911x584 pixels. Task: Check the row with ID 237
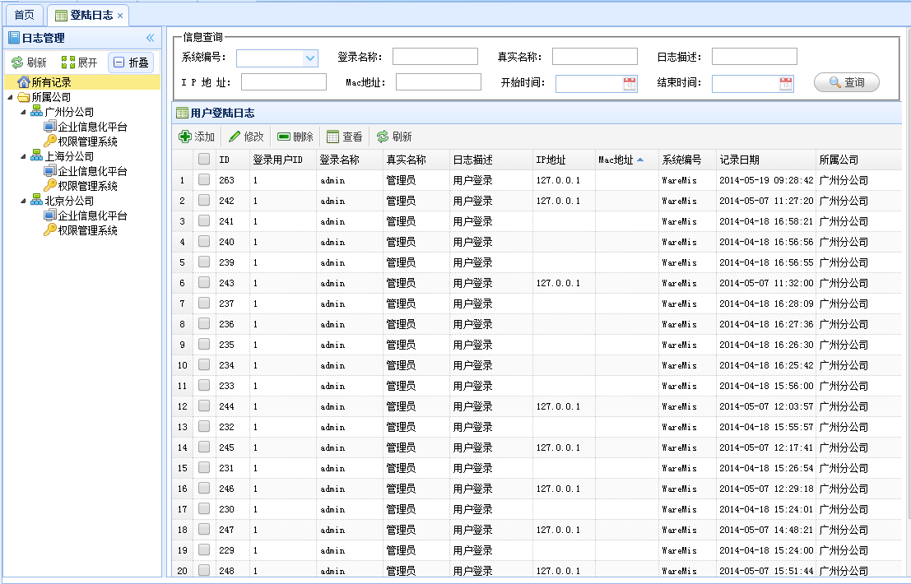204,303
